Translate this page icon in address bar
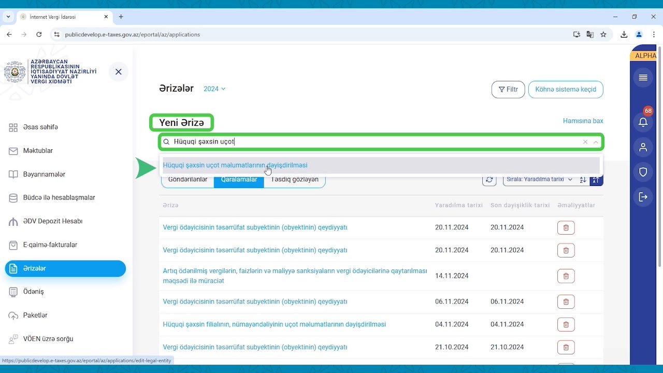The height and width of the screenshot is (373, 663). [x=590, y=35]
